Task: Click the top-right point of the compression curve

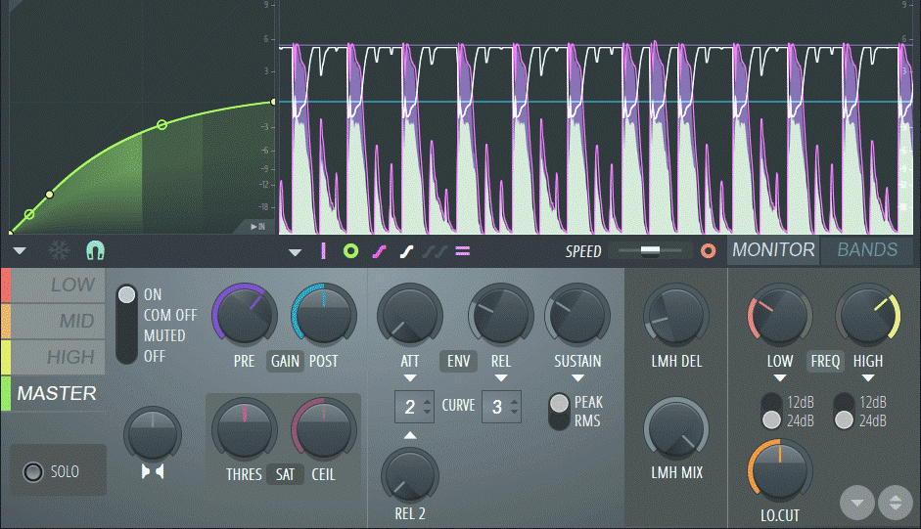Action: tap(274, 102)
